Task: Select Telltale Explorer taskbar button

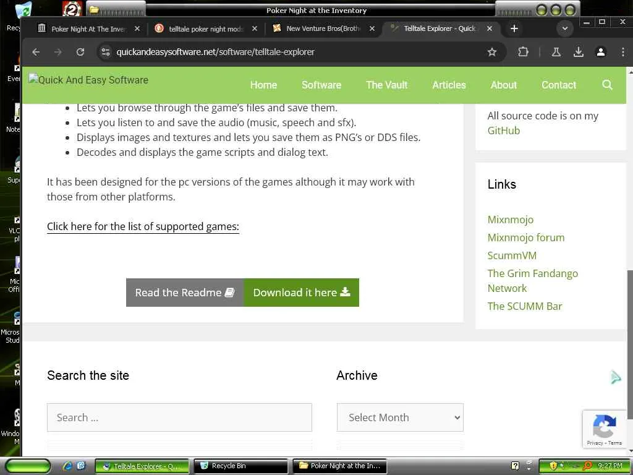Action: 142,466
